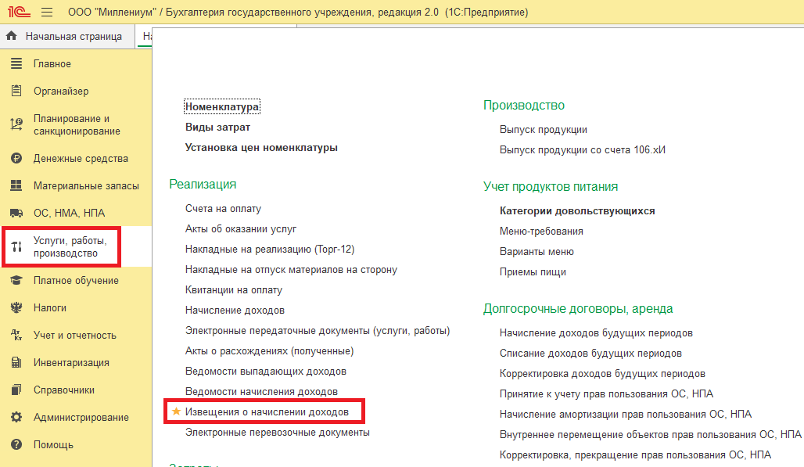The height and width of the screenshot is (467, 804).
Task: Click the 1C logo icon
Action: coord(19,11)
